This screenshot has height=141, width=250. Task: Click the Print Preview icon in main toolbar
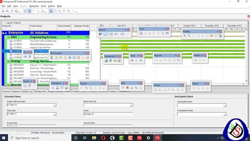(x=7, y=11)
